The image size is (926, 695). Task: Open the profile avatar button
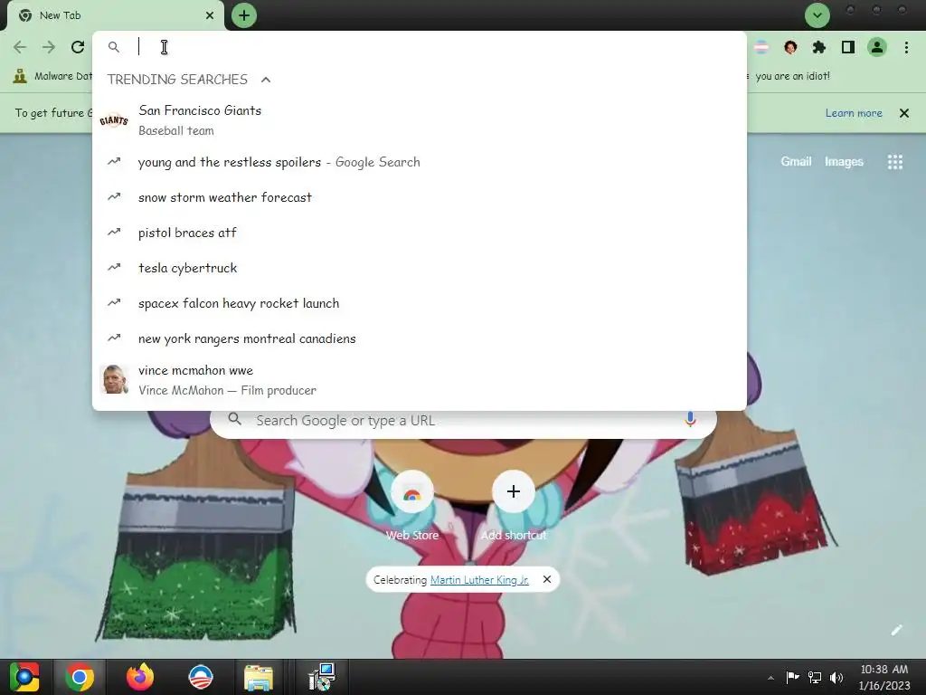[x=877, y=47]
